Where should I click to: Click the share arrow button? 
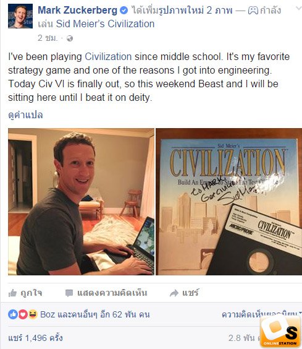click(x=184, y=293)
